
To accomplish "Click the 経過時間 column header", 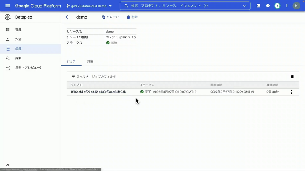I will [272, 85].
